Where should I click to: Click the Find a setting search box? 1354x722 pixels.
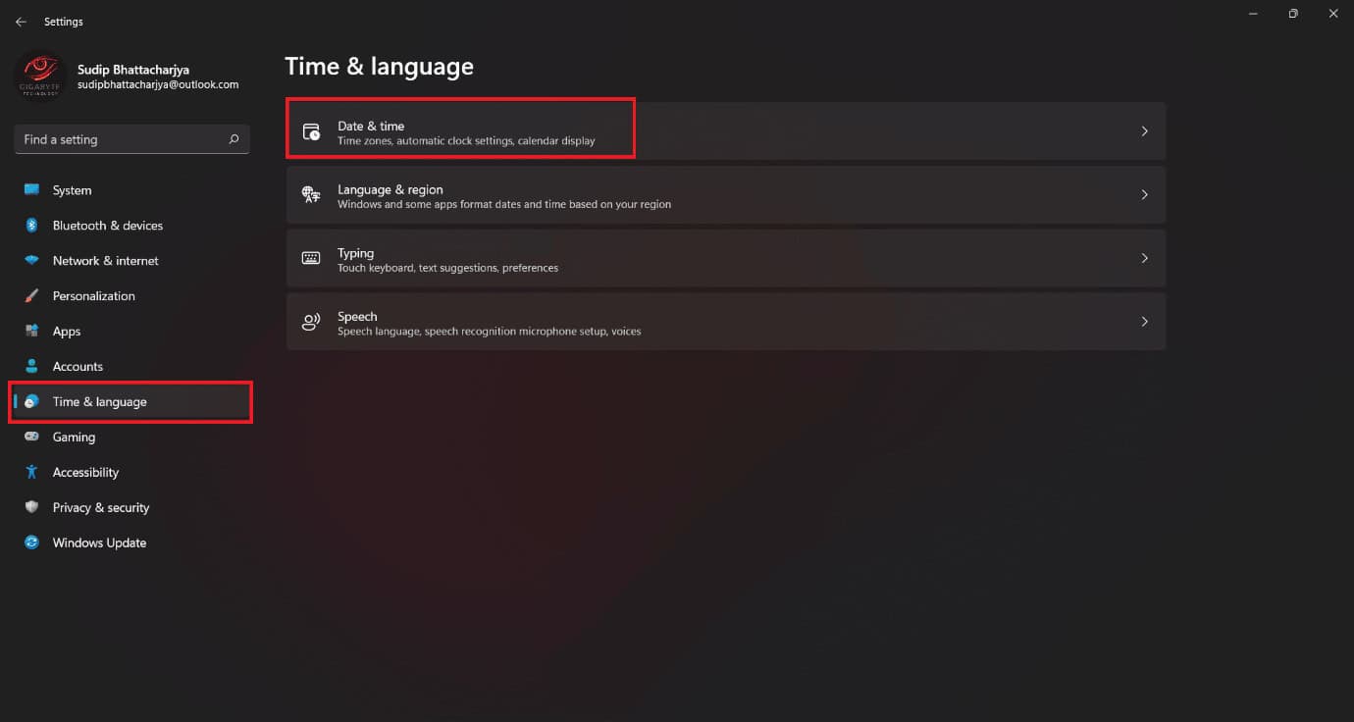[x=131, y=139]
